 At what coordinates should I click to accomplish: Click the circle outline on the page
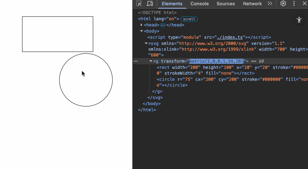click(x=86, y=80)
